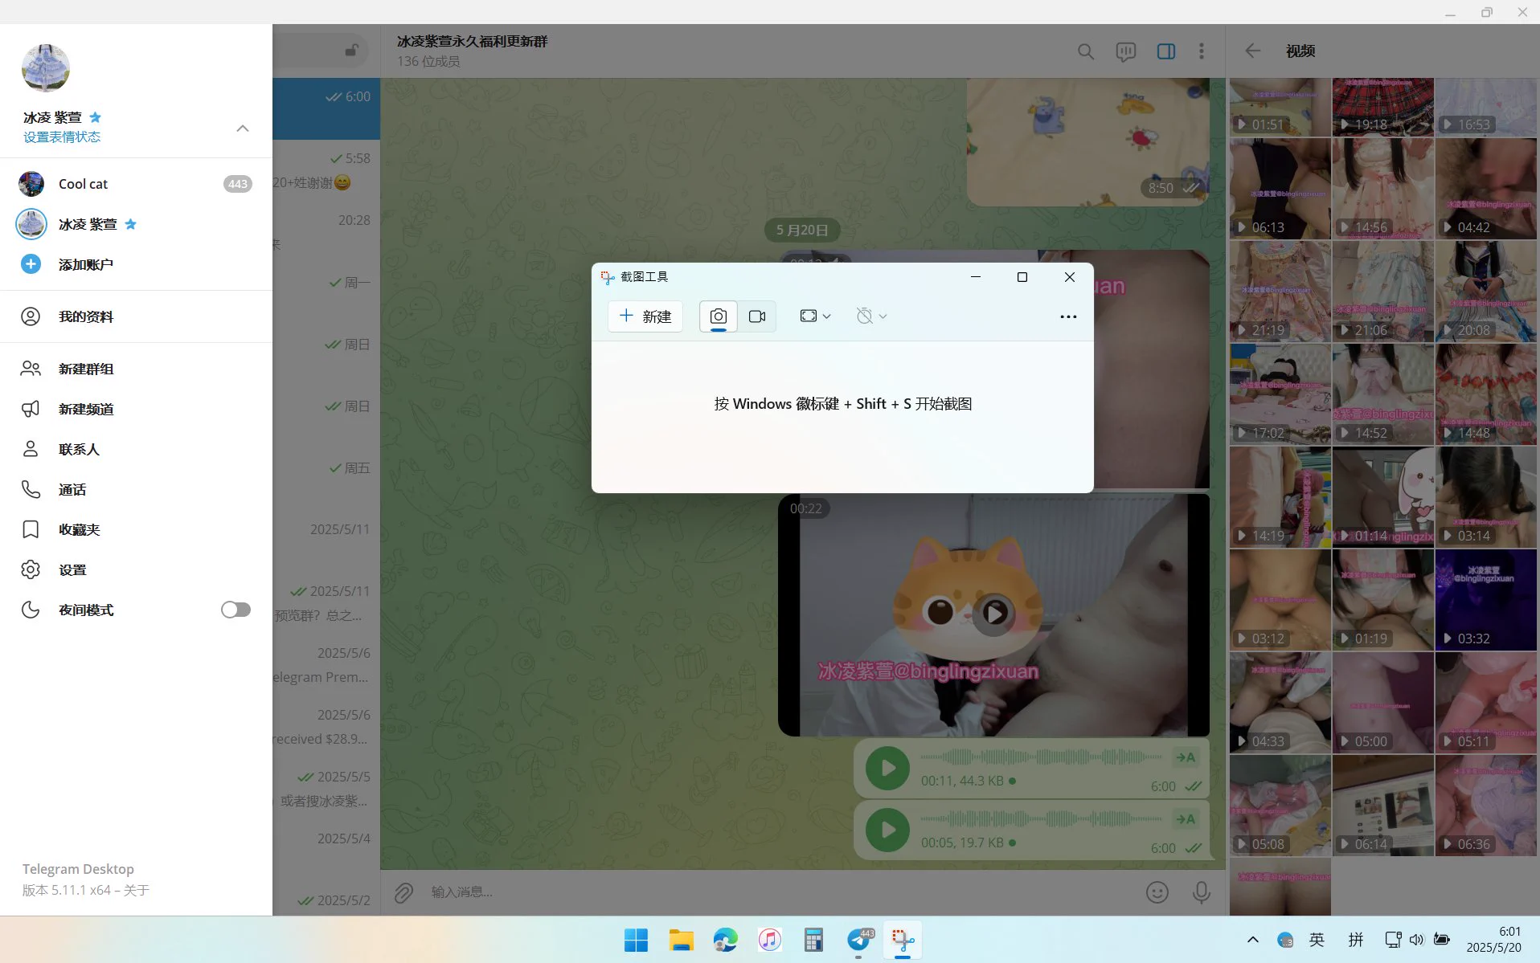Collapse the accounts list chevron
This screenshot has width=1540, height=963.
[x=242, y=129]
